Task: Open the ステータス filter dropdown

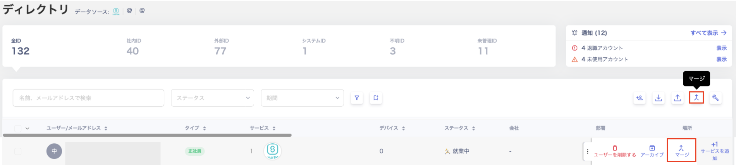Action: (x=212, y=98)
